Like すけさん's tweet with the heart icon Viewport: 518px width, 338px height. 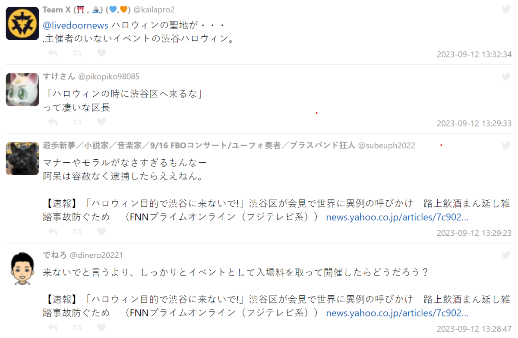pyautogui.click(x=101, y=122)
